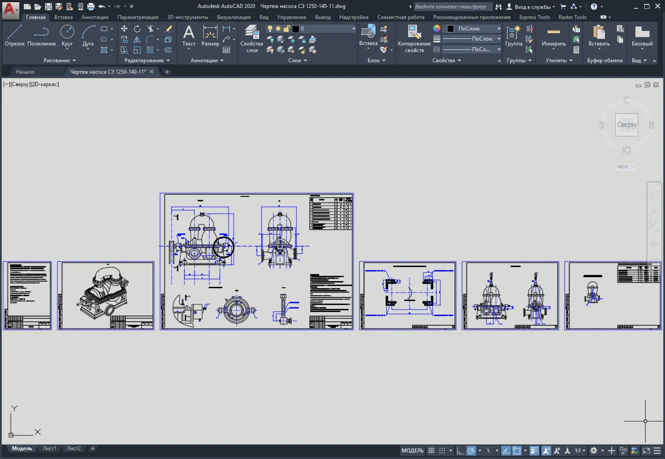Screen dimensions: 665x459
Task: Toggle polar tracking in status bar
Action: (471, 451)
